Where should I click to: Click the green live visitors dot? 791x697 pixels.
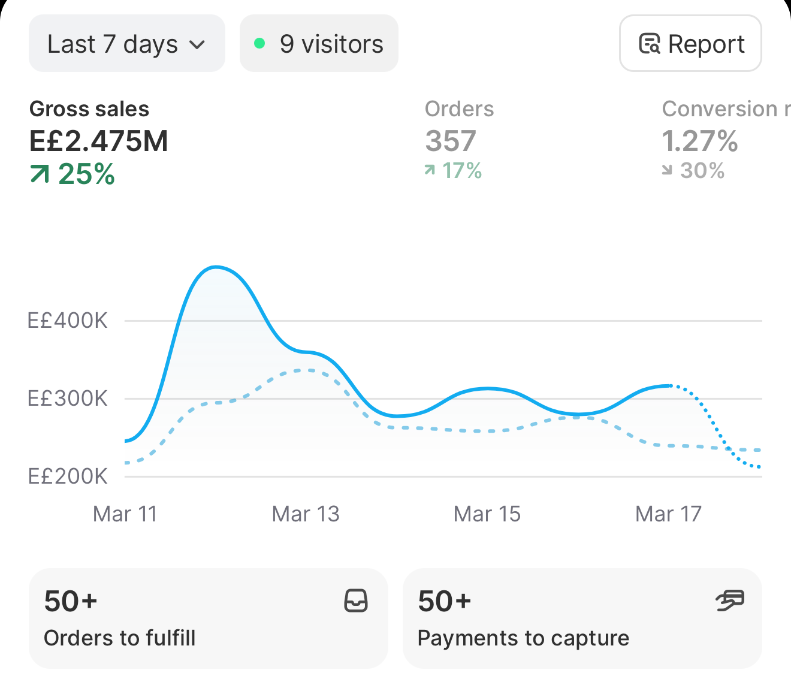point(259,43)
